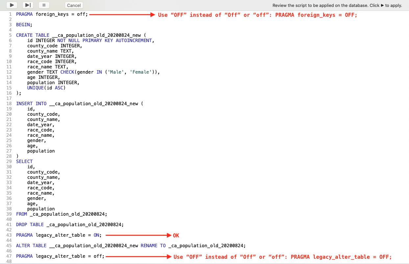Click the INSERT INTO statement on line 18
Image resolution: width=409 pixels, height=264 pixels.
pos(32,104)
